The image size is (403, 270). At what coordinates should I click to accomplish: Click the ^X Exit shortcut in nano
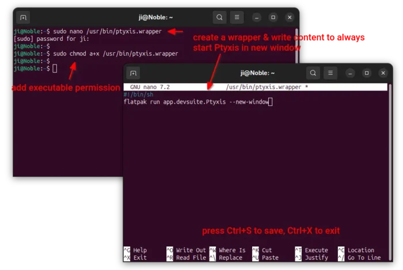(x=135, y=258)
